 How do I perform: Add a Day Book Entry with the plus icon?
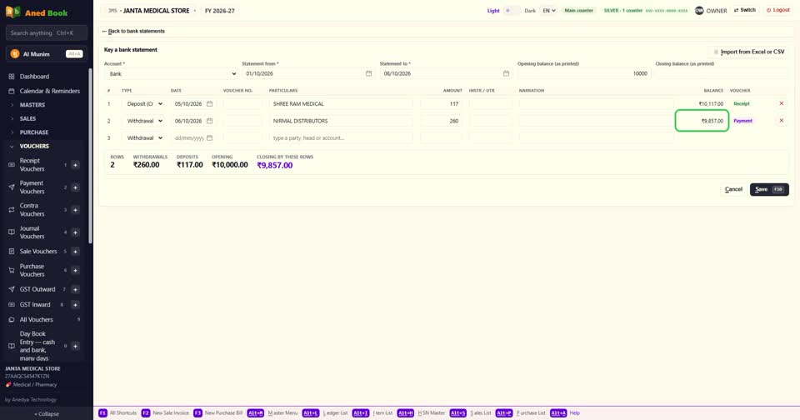coord(75,346)
